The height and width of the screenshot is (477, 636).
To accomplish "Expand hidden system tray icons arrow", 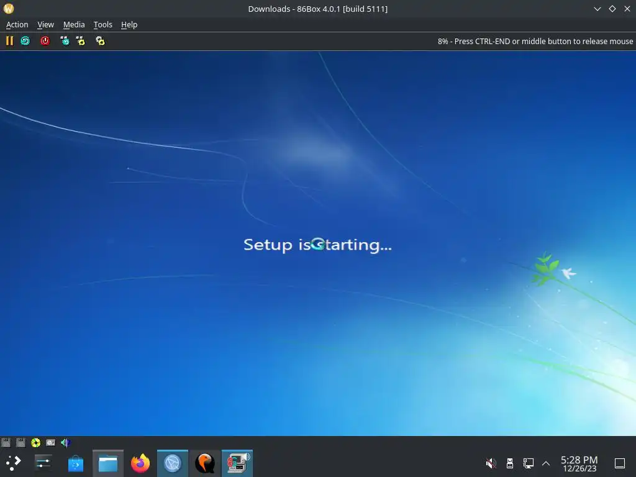I will (x=546, y=463).
